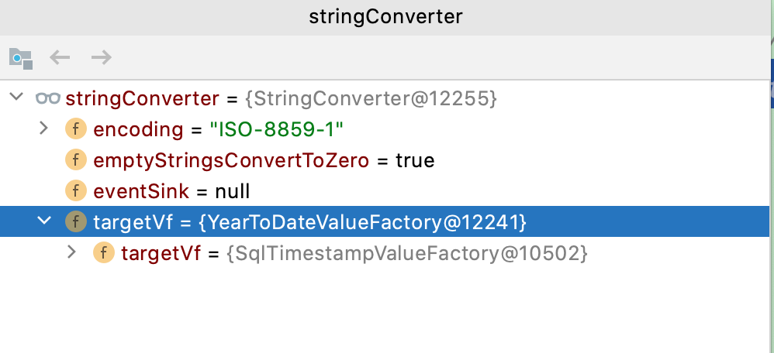Expand the SqlTimestampValueFactory targetVf node

[72, 252]
